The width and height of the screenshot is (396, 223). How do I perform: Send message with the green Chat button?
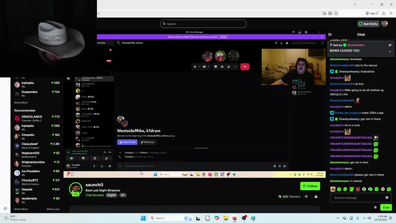(386, 208)
